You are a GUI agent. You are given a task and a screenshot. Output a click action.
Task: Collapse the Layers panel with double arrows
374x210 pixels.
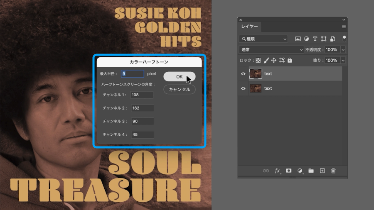coord(344,20)
